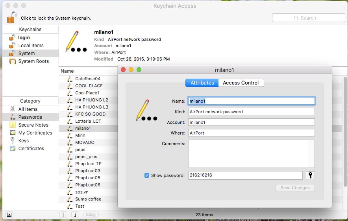Click the add item plus button

pos(63,215)
